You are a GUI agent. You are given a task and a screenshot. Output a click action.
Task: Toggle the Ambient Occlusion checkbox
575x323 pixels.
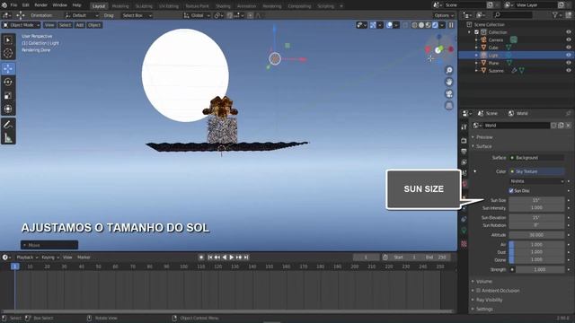tap(478, 291)
